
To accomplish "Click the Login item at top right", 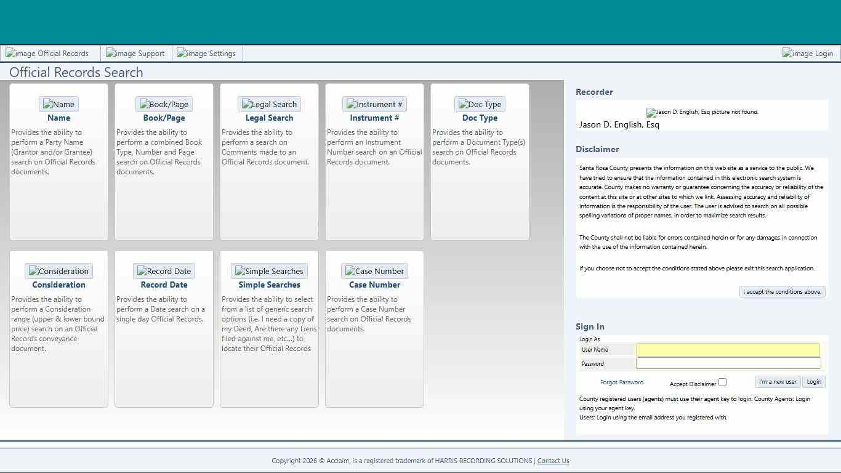I will click(807, 53).
